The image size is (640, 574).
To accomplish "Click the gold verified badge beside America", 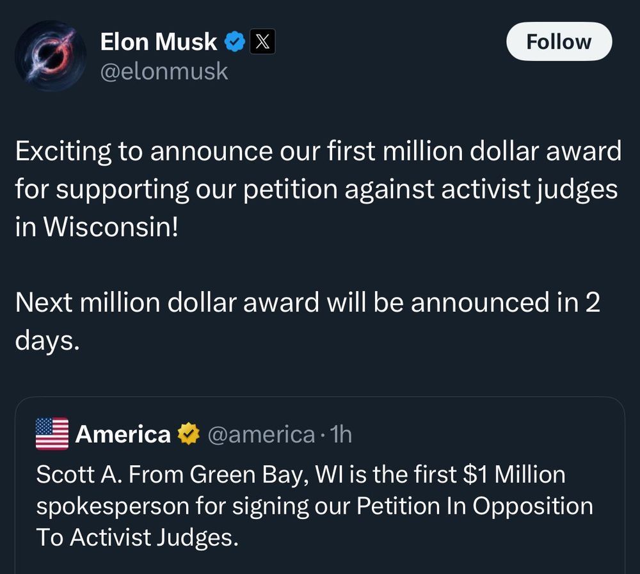I will point(188,434).
